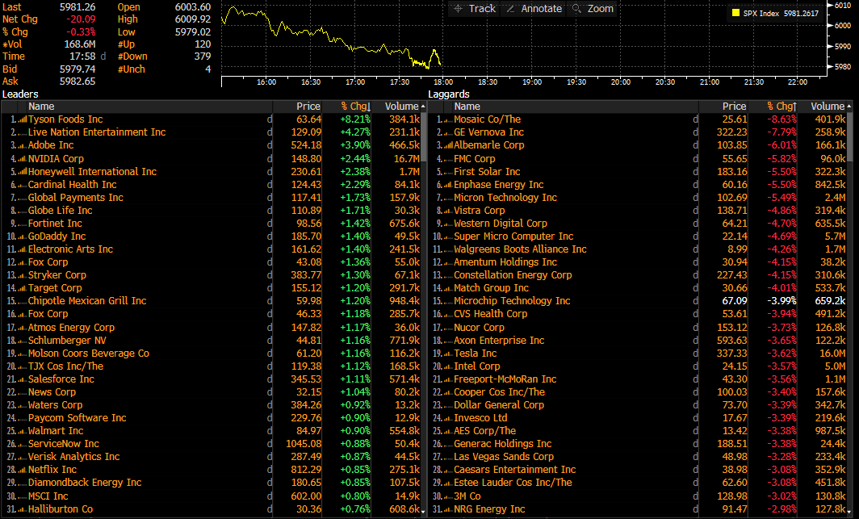This screenshot has width=859, height=519.
Task: Click the #Down count value 379
Action: [202, 57]
